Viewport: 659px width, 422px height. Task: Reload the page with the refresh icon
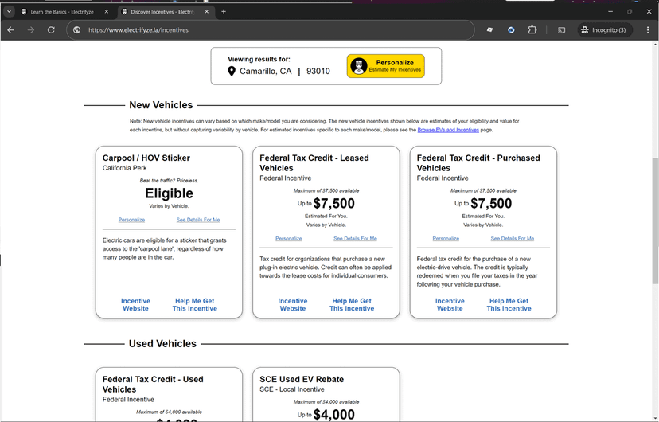pyautogui.click(x=51, y=30)
